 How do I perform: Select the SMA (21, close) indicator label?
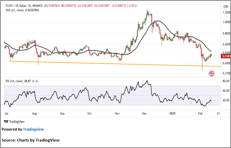pos(15,10)
